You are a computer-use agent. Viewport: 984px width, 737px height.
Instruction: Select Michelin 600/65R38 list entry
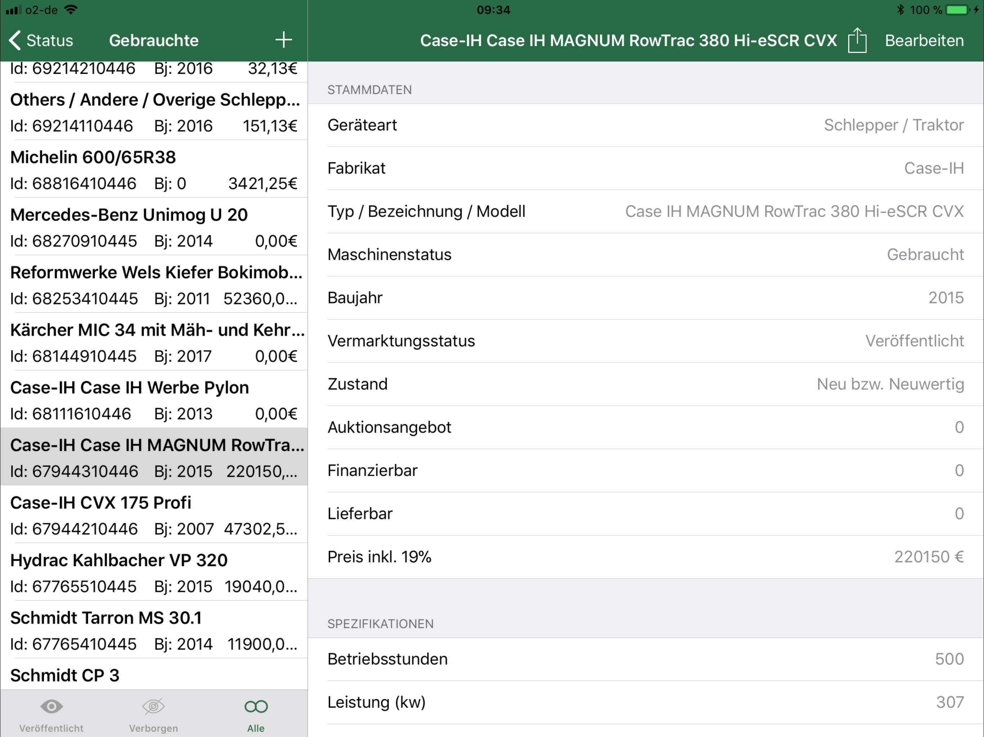(x=154, y=169)
